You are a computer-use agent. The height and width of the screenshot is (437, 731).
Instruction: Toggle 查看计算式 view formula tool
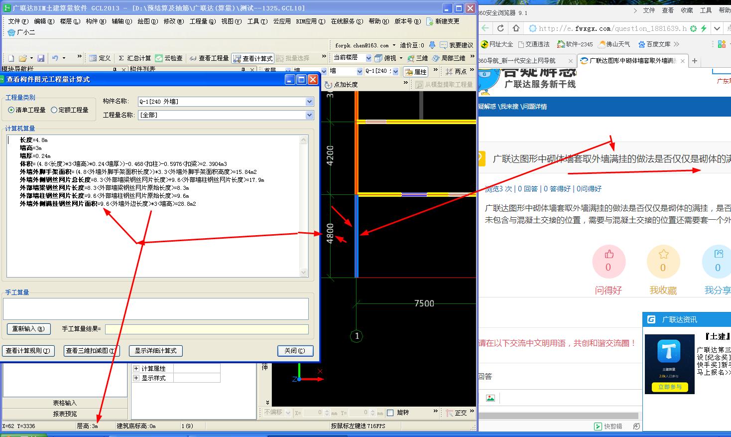[x=253, y=58]
